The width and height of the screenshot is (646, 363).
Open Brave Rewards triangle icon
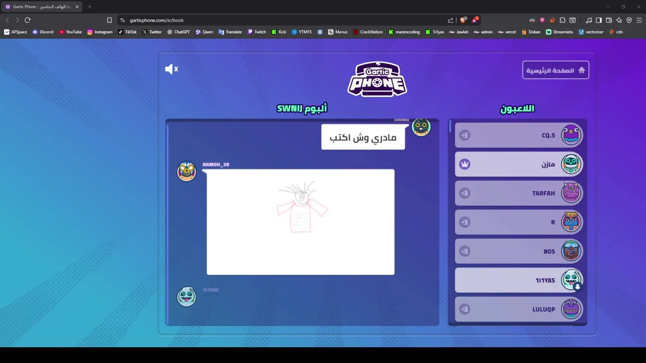click(474, 20)
